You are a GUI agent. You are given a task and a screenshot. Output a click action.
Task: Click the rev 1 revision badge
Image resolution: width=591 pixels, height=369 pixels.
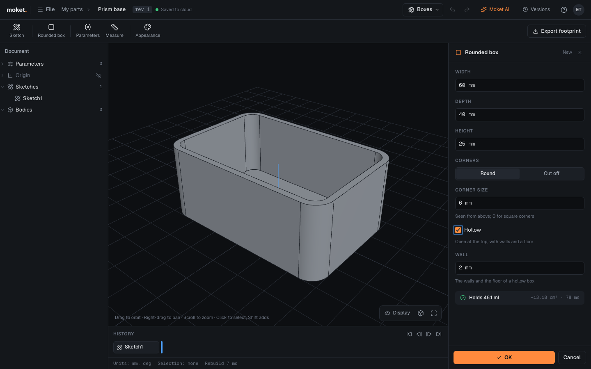pos(142,9)
